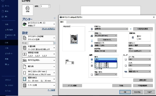Screen dimensions: 156x96
Task: Open 情報 in the Word sidebar
Action: click(7, 24)
